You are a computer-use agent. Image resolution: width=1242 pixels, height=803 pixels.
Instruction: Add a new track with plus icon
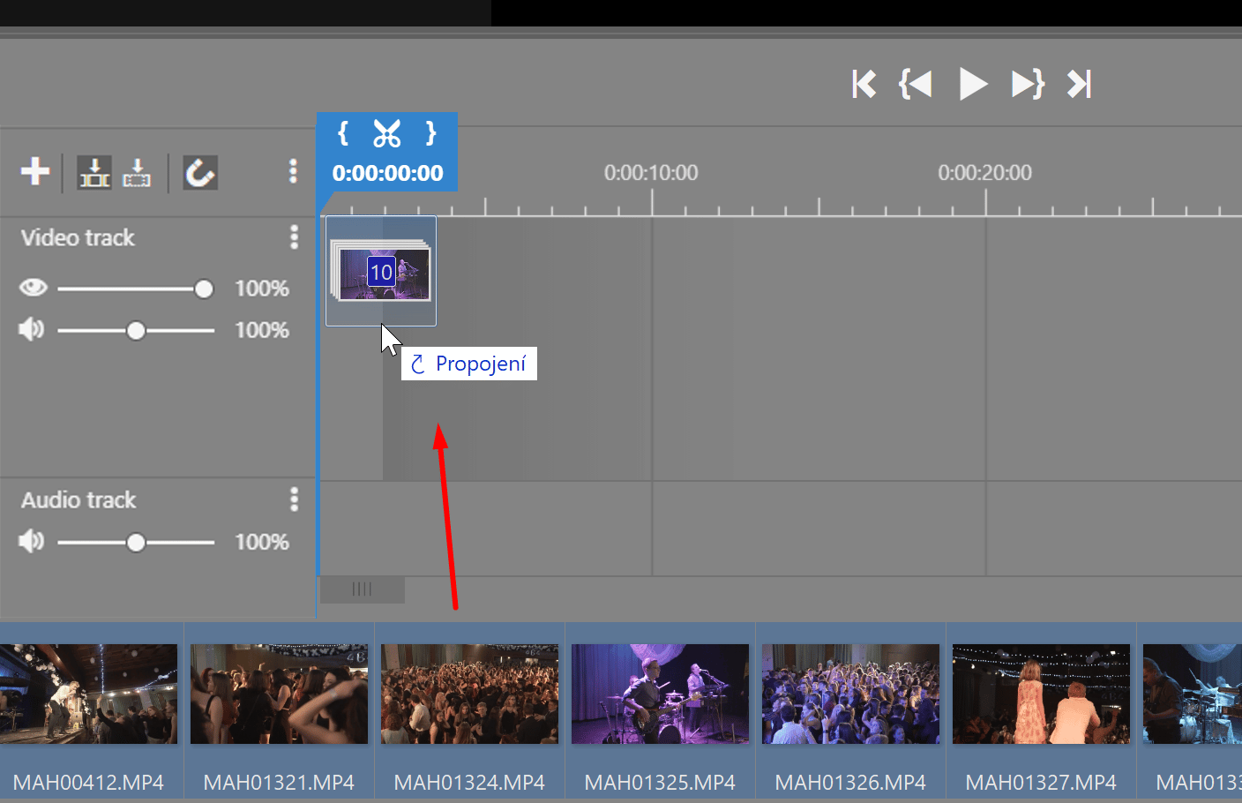click(35, 171)
